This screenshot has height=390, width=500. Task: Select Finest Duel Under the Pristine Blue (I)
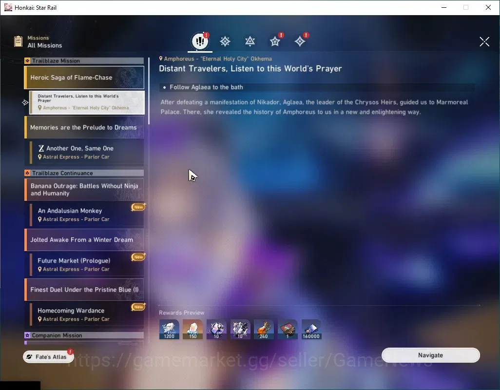pyautogui.click(x=84, y=290)
